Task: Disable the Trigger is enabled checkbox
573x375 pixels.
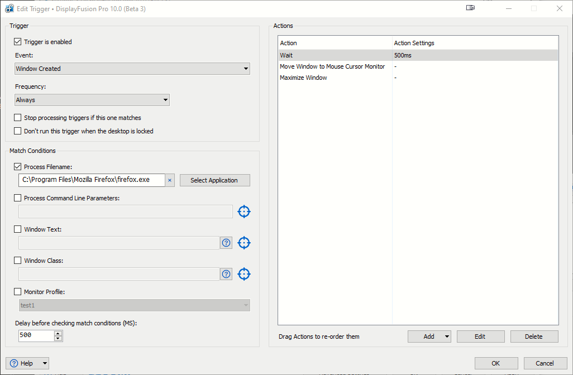Action: [18, 42]
